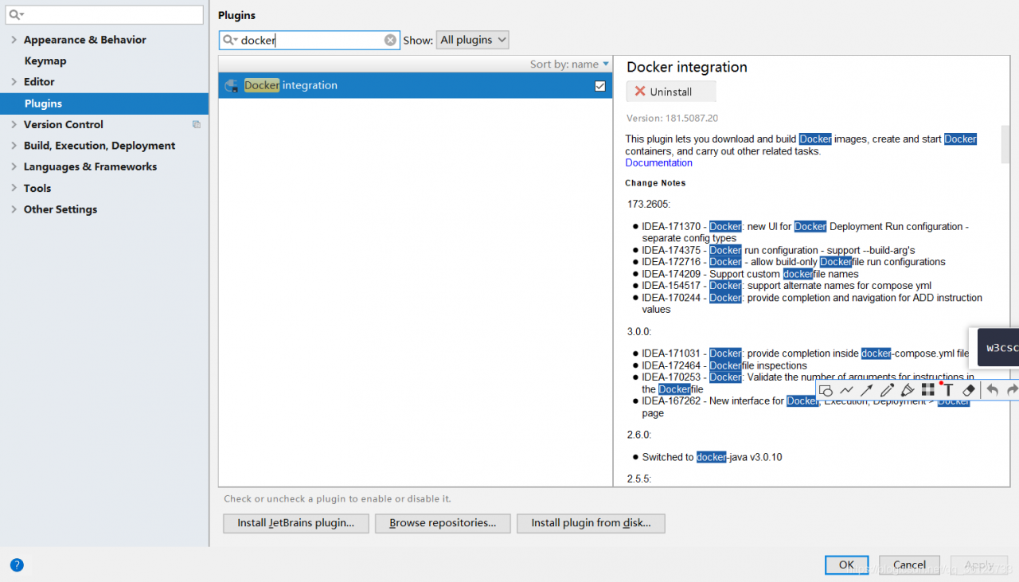This screenshot has height=582, width=1019.
Task: Click the 3.0.0: version label
Action: [x=639, y=332]
